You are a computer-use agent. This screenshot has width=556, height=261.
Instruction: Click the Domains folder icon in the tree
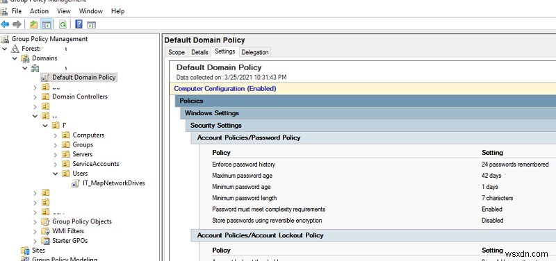click(25, 58)
